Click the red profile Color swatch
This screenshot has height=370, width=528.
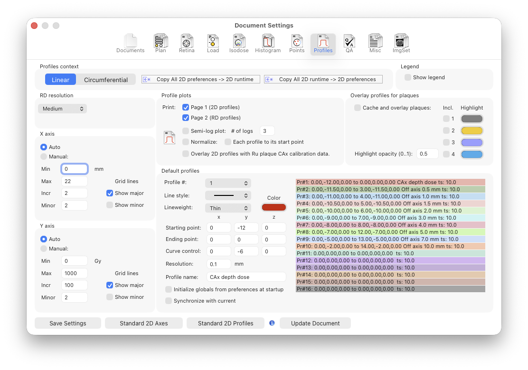(x=274, y=207)
